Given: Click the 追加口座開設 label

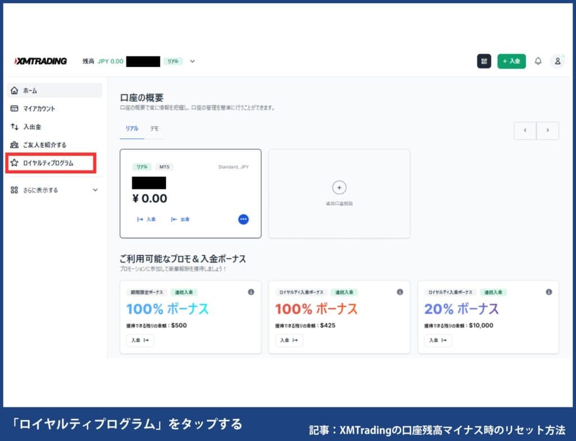Looking at the screenshot, I should tap(339, 204).
